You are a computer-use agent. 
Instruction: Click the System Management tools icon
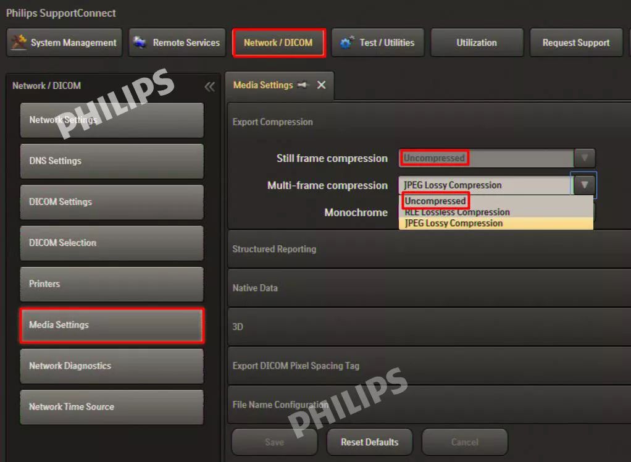point(19,42)
